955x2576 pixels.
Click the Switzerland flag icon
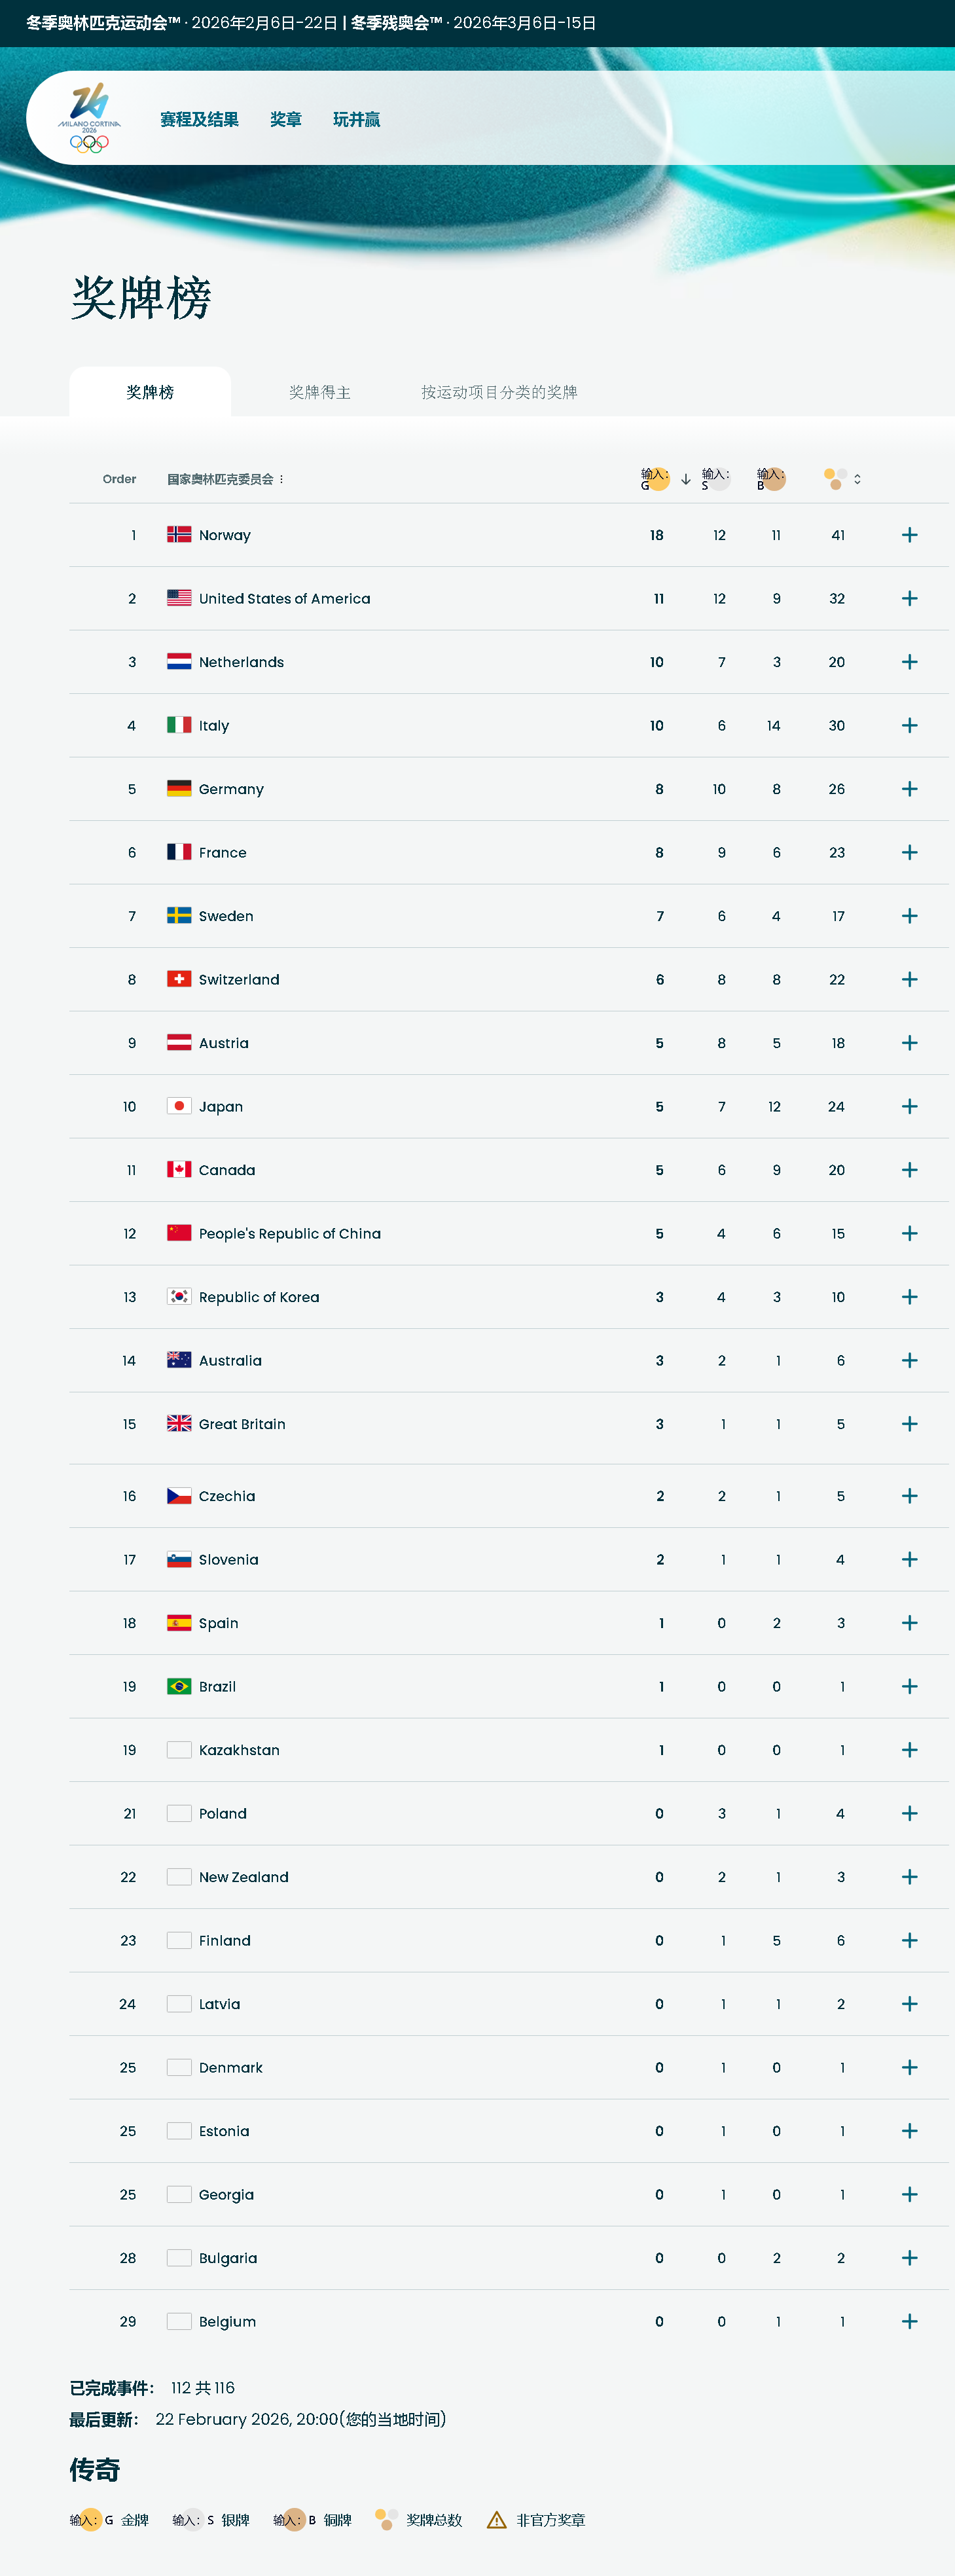pos(179,979)
